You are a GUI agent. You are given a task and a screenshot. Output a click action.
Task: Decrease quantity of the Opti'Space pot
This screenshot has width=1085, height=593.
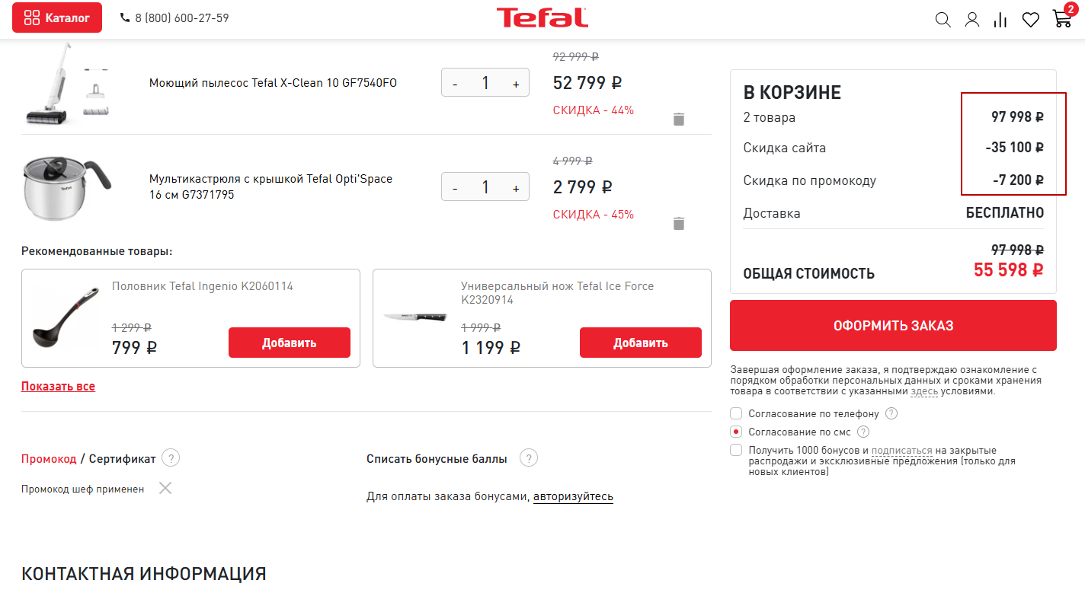[x=455, y=188]
